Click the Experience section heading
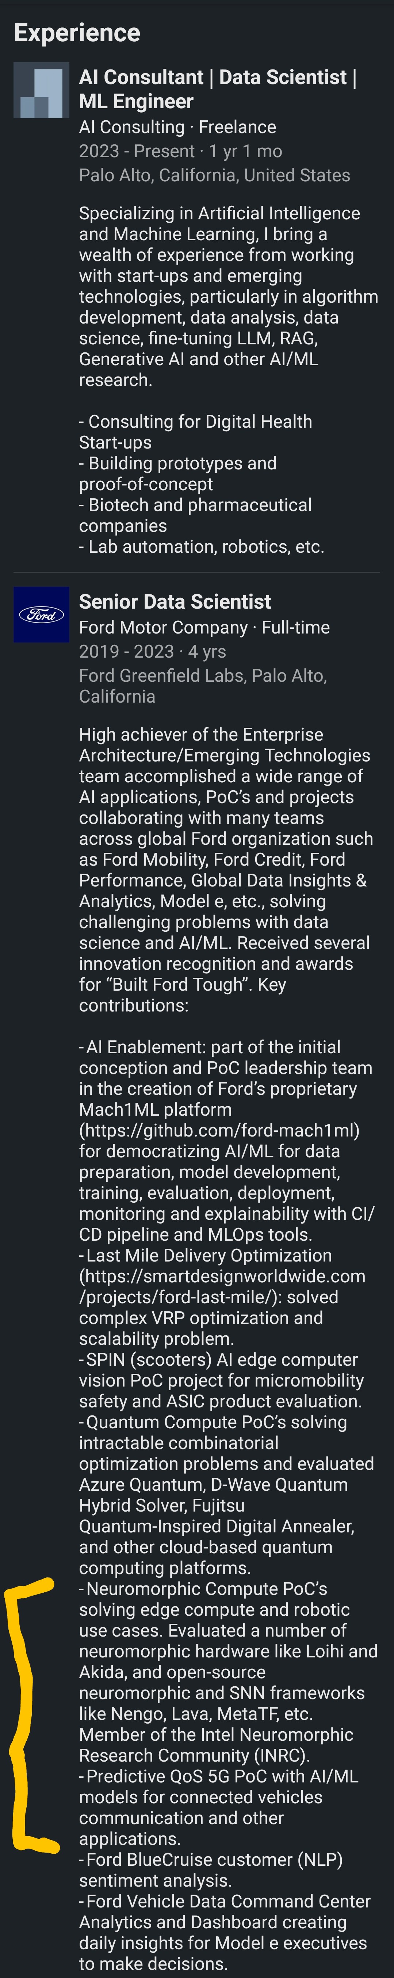The height and width of the screenshot is (1978, 394). coord(77,32)
